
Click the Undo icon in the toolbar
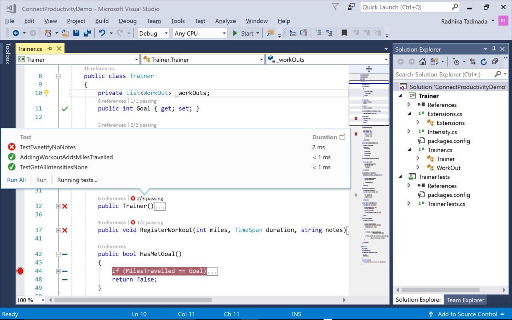point(101,33)
